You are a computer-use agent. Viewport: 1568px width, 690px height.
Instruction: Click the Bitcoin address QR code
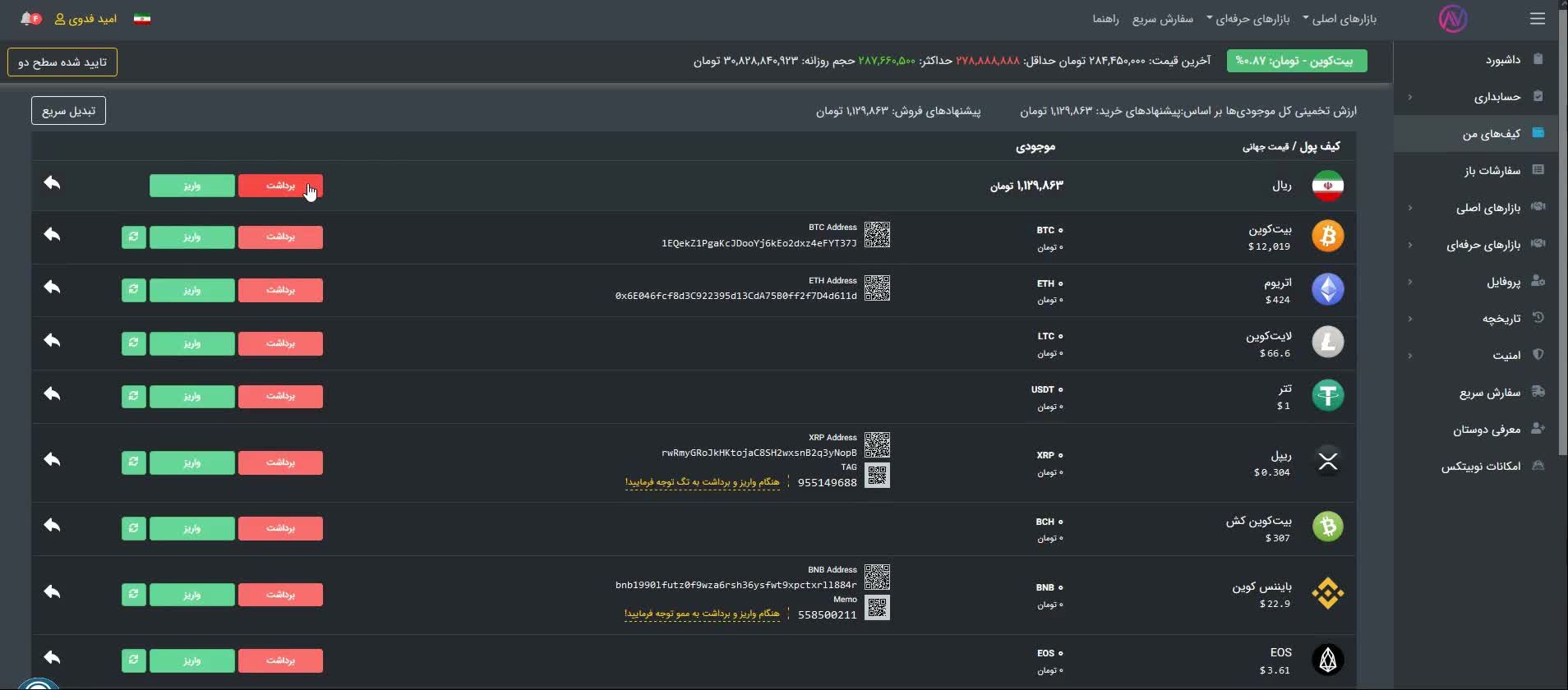coord(877,235)
